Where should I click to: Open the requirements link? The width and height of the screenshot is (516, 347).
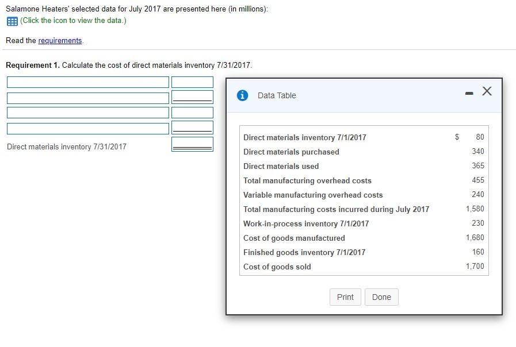point(60,40)
